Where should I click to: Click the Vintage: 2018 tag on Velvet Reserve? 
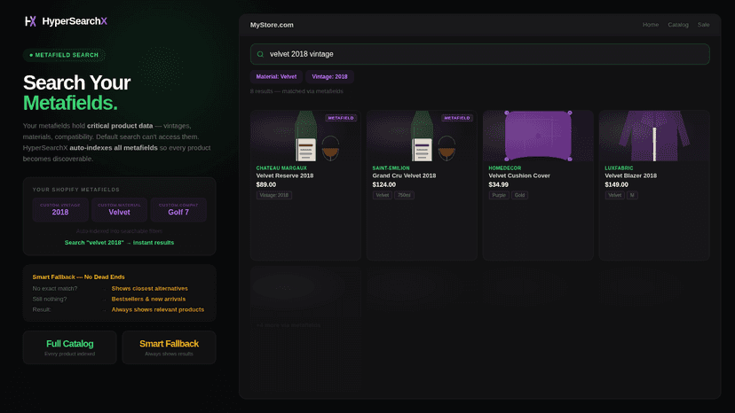click(x=274, y=195)
